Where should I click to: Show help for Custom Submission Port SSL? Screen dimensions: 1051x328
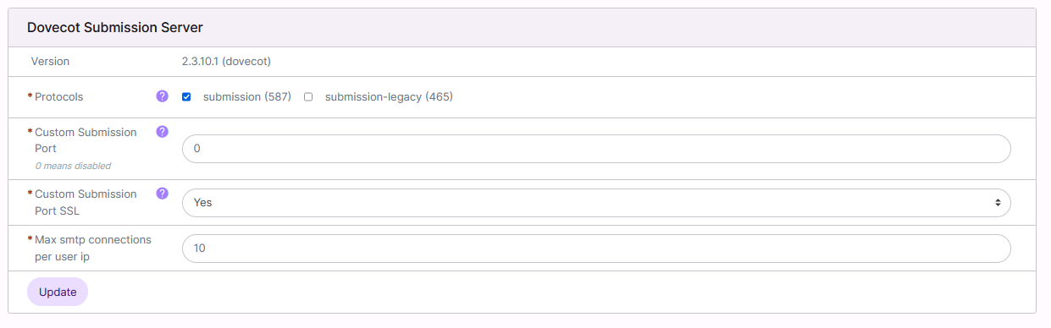(163, 194)
